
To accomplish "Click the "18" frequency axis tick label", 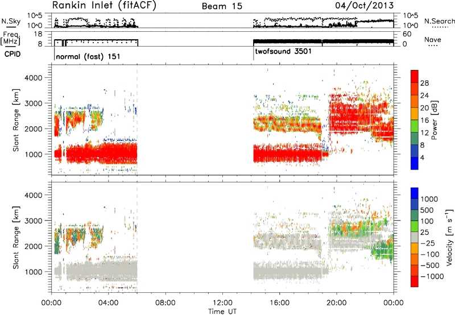I will [38, 34].
